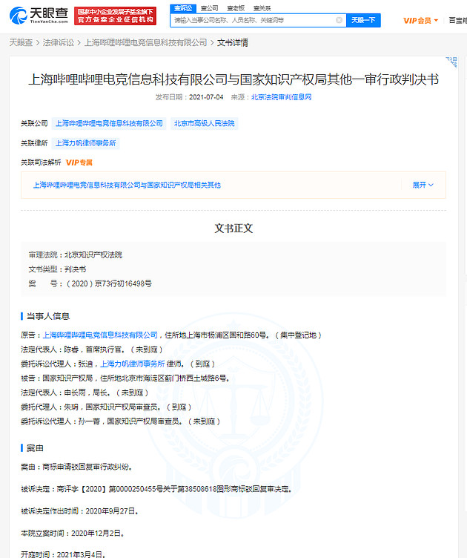Click the 当事人信息 section heading
The height and width of the screenshot is (558, 467).
pos(48,316)
